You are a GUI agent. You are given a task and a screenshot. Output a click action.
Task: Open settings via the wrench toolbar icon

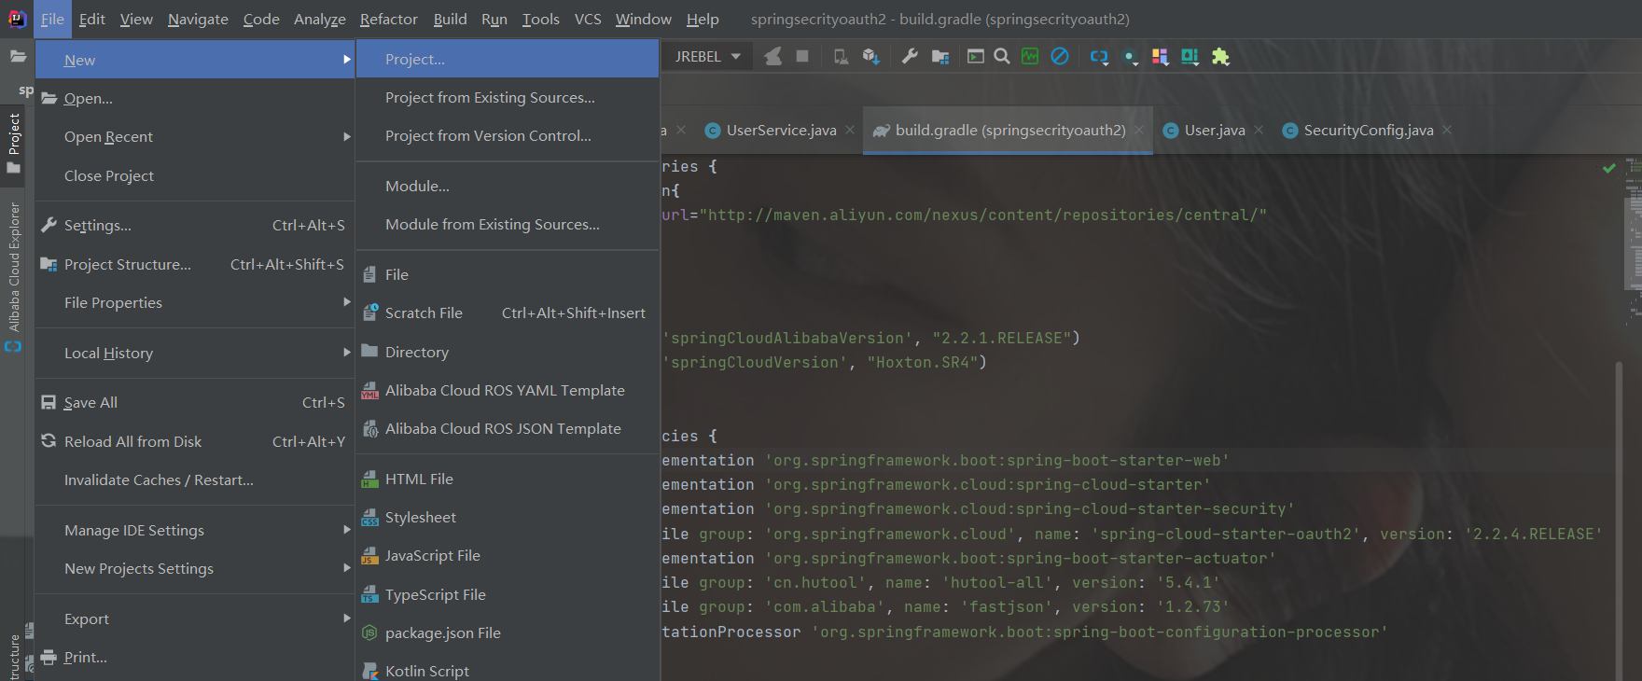(x=910, y=57)
